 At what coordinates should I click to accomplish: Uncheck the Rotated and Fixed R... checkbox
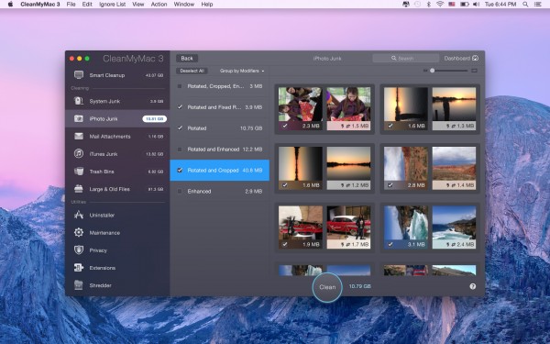click(180, 107)
